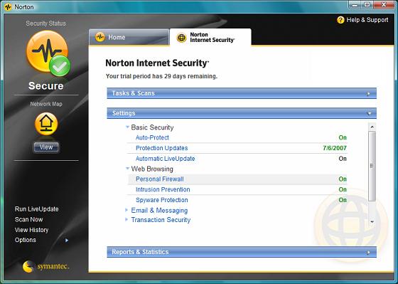The height and width of the screenshot is (284, 398).
Task: Toggle Spyware Protection On status
Action: point(343,200)
